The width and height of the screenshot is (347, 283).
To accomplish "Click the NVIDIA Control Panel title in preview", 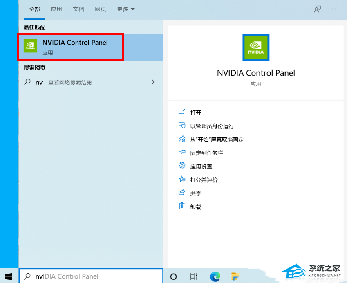I will [x=256, y=73].
